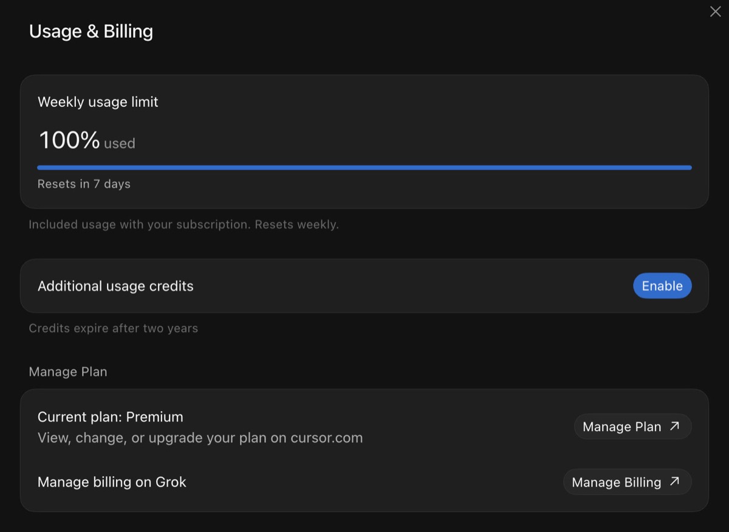This screenshot has width=729, height=532.
Task: Click the 'Weekly usage limit' label
Action: [98, 102]
